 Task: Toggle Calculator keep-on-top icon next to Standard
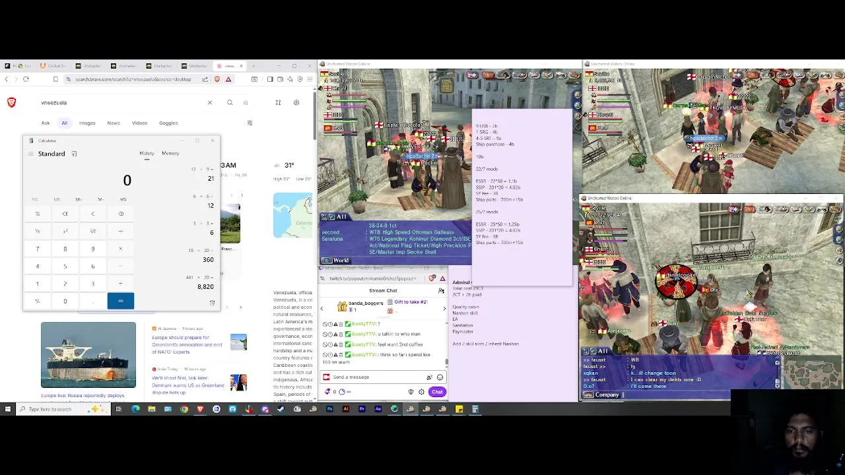[x=74, y=154]
